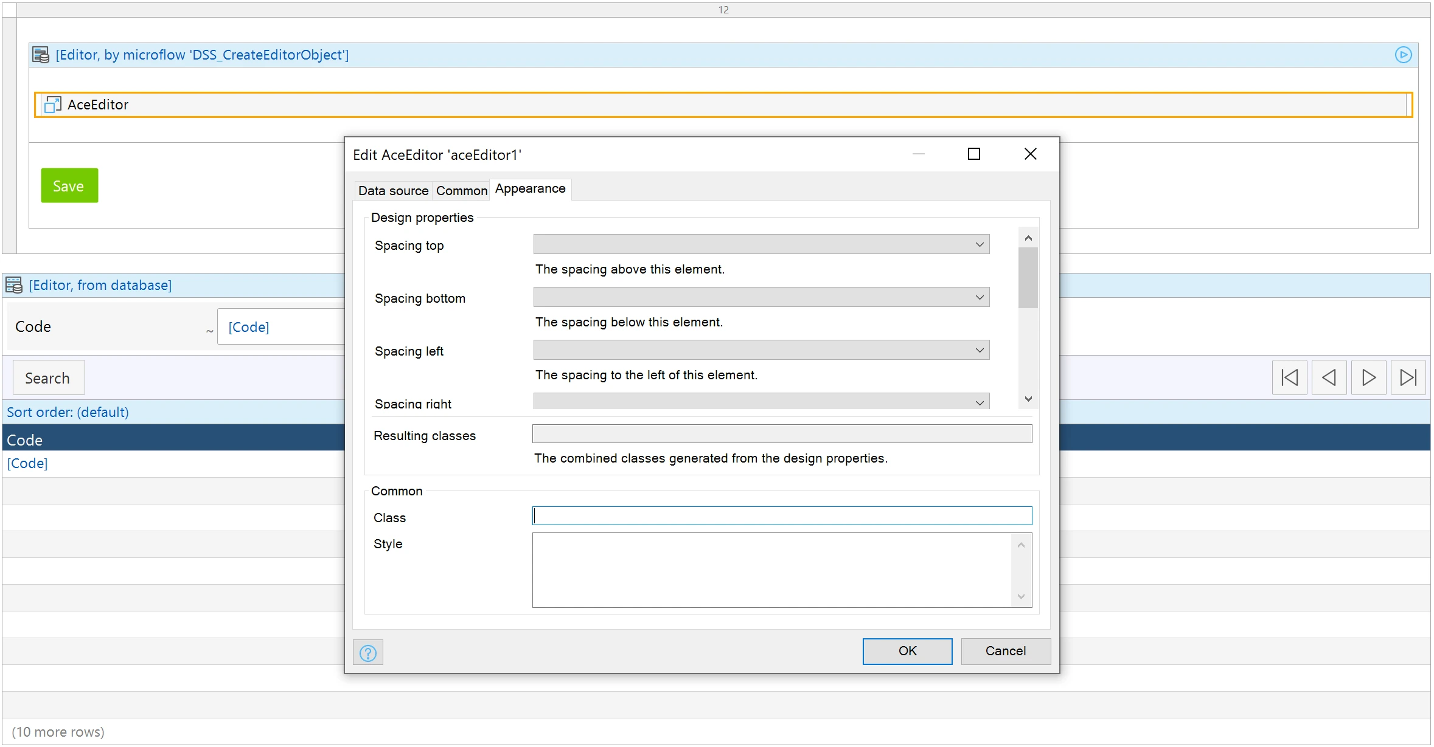This screenshot has height=747, width=1434.
Task: Go to the next page of grid
Action: tap(1368, 377)
